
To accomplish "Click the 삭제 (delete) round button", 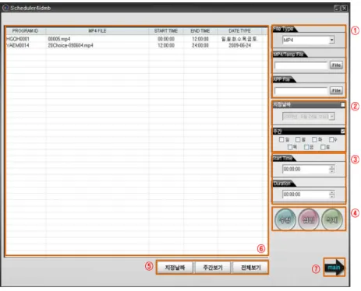I will (332, 219).
